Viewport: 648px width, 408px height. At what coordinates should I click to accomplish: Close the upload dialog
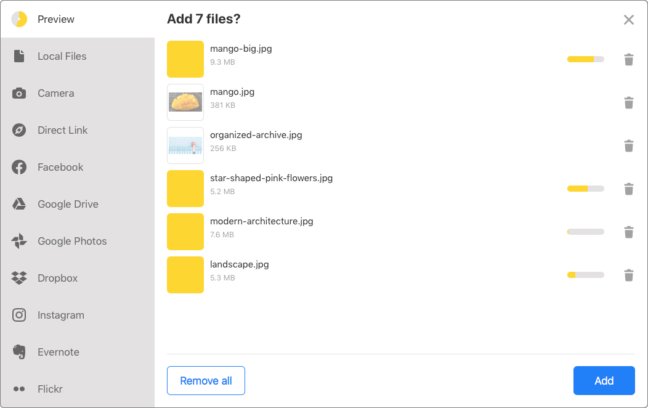tap(628, 20)
